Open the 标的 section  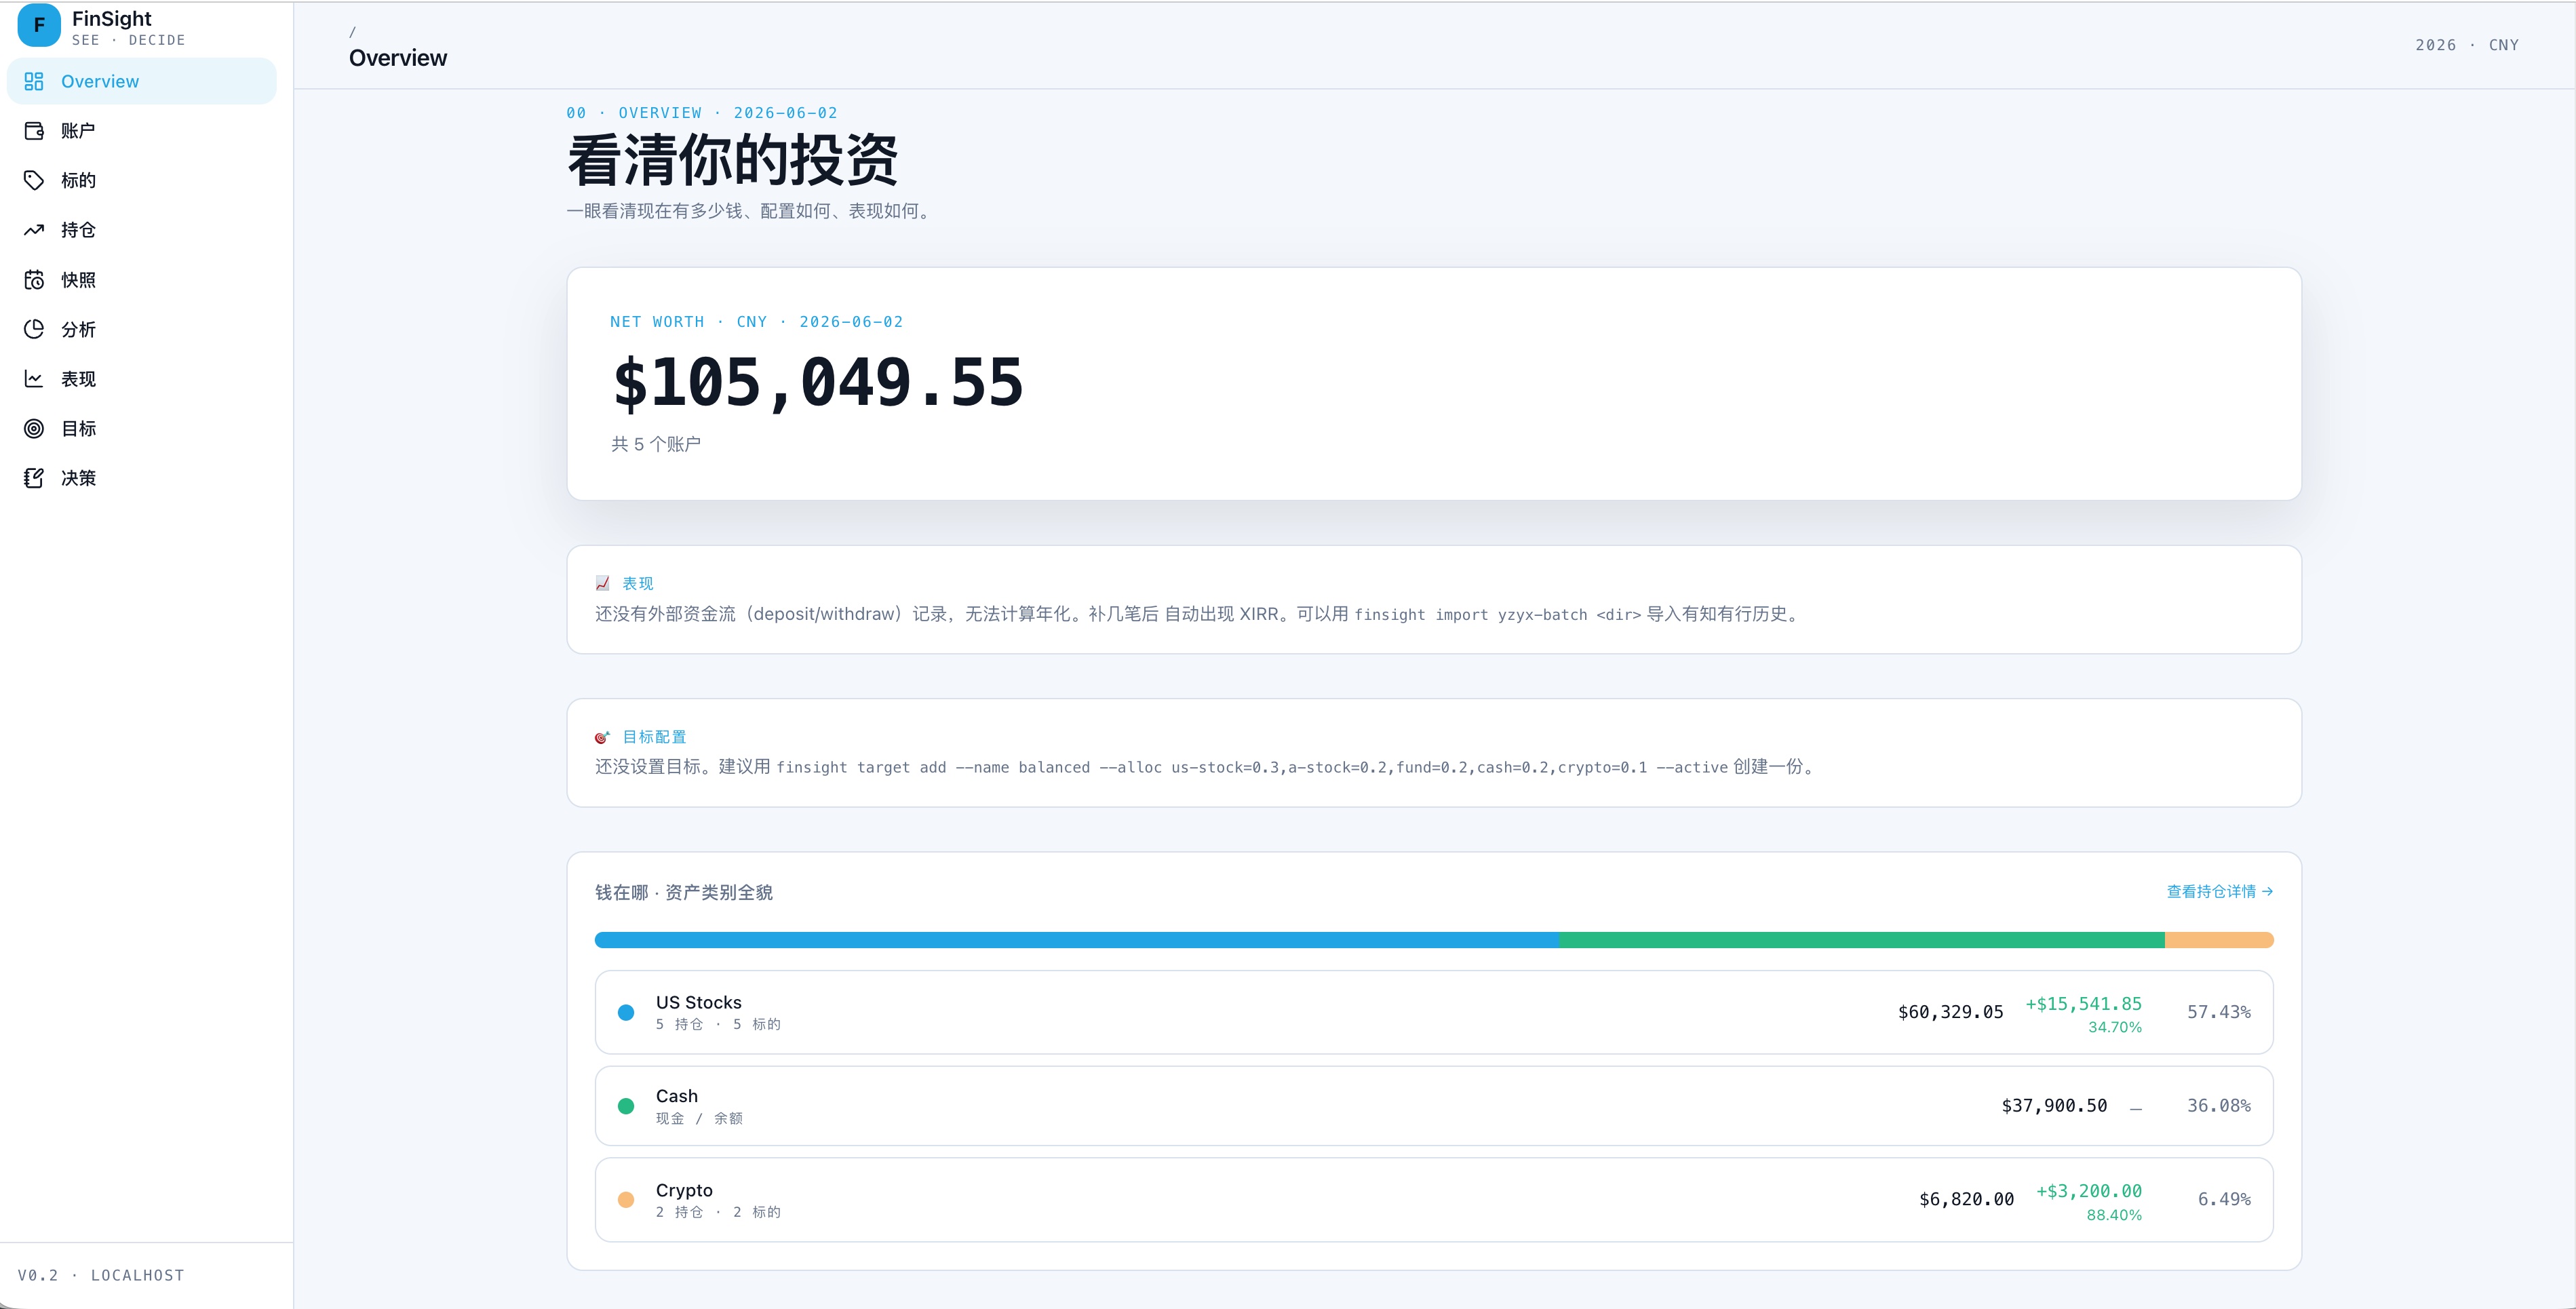pos(142,180)
